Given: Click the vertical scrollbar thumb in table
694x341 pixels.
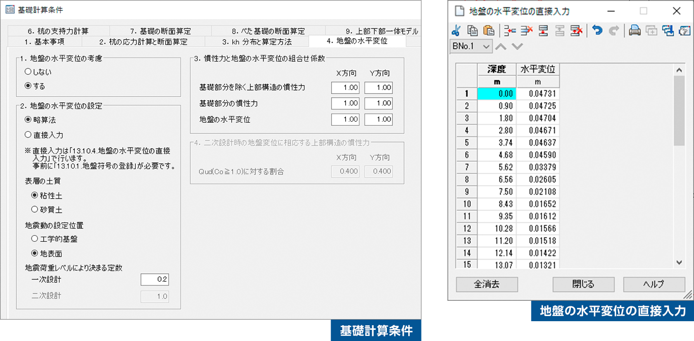Looking at the screenshot, I should click(679, 110).
